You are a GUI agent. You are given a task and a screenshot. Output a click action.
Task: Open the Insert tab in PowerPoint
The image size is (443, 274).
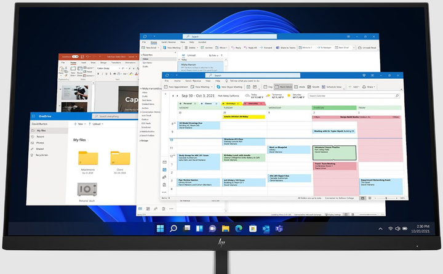[84, 62]
